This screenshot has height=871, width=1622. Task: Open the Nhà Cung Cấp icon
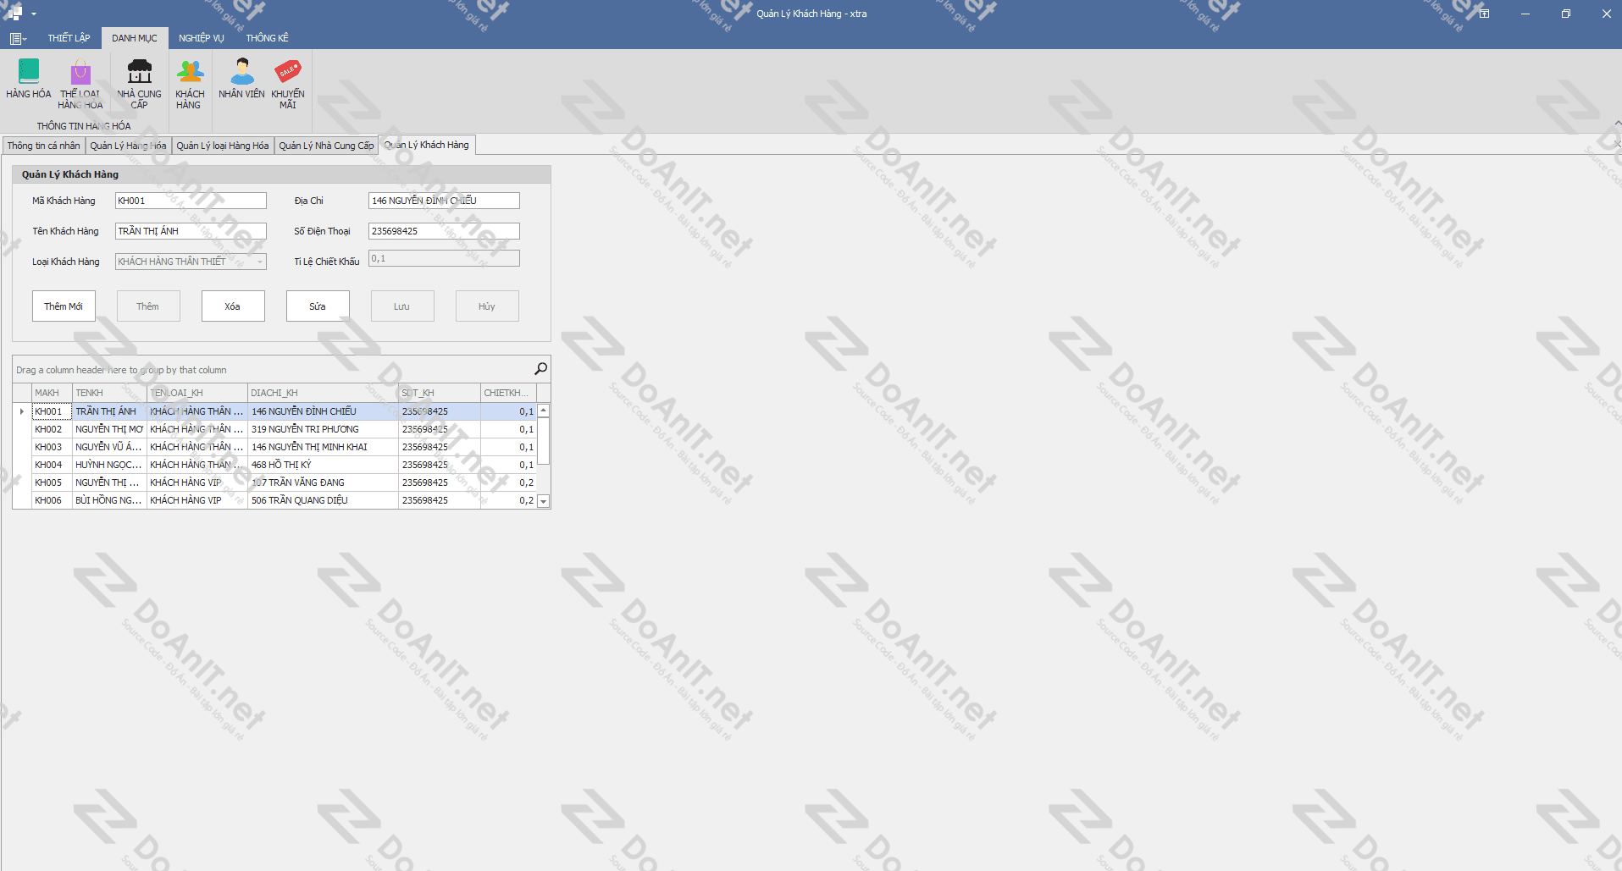[x=139, y=82]
